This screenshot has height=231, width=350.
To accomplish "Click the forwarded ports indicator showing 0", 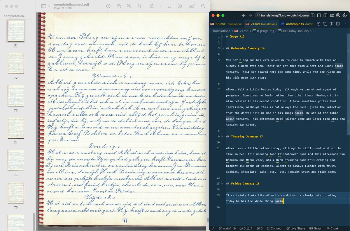I will (x=259, y=228).
